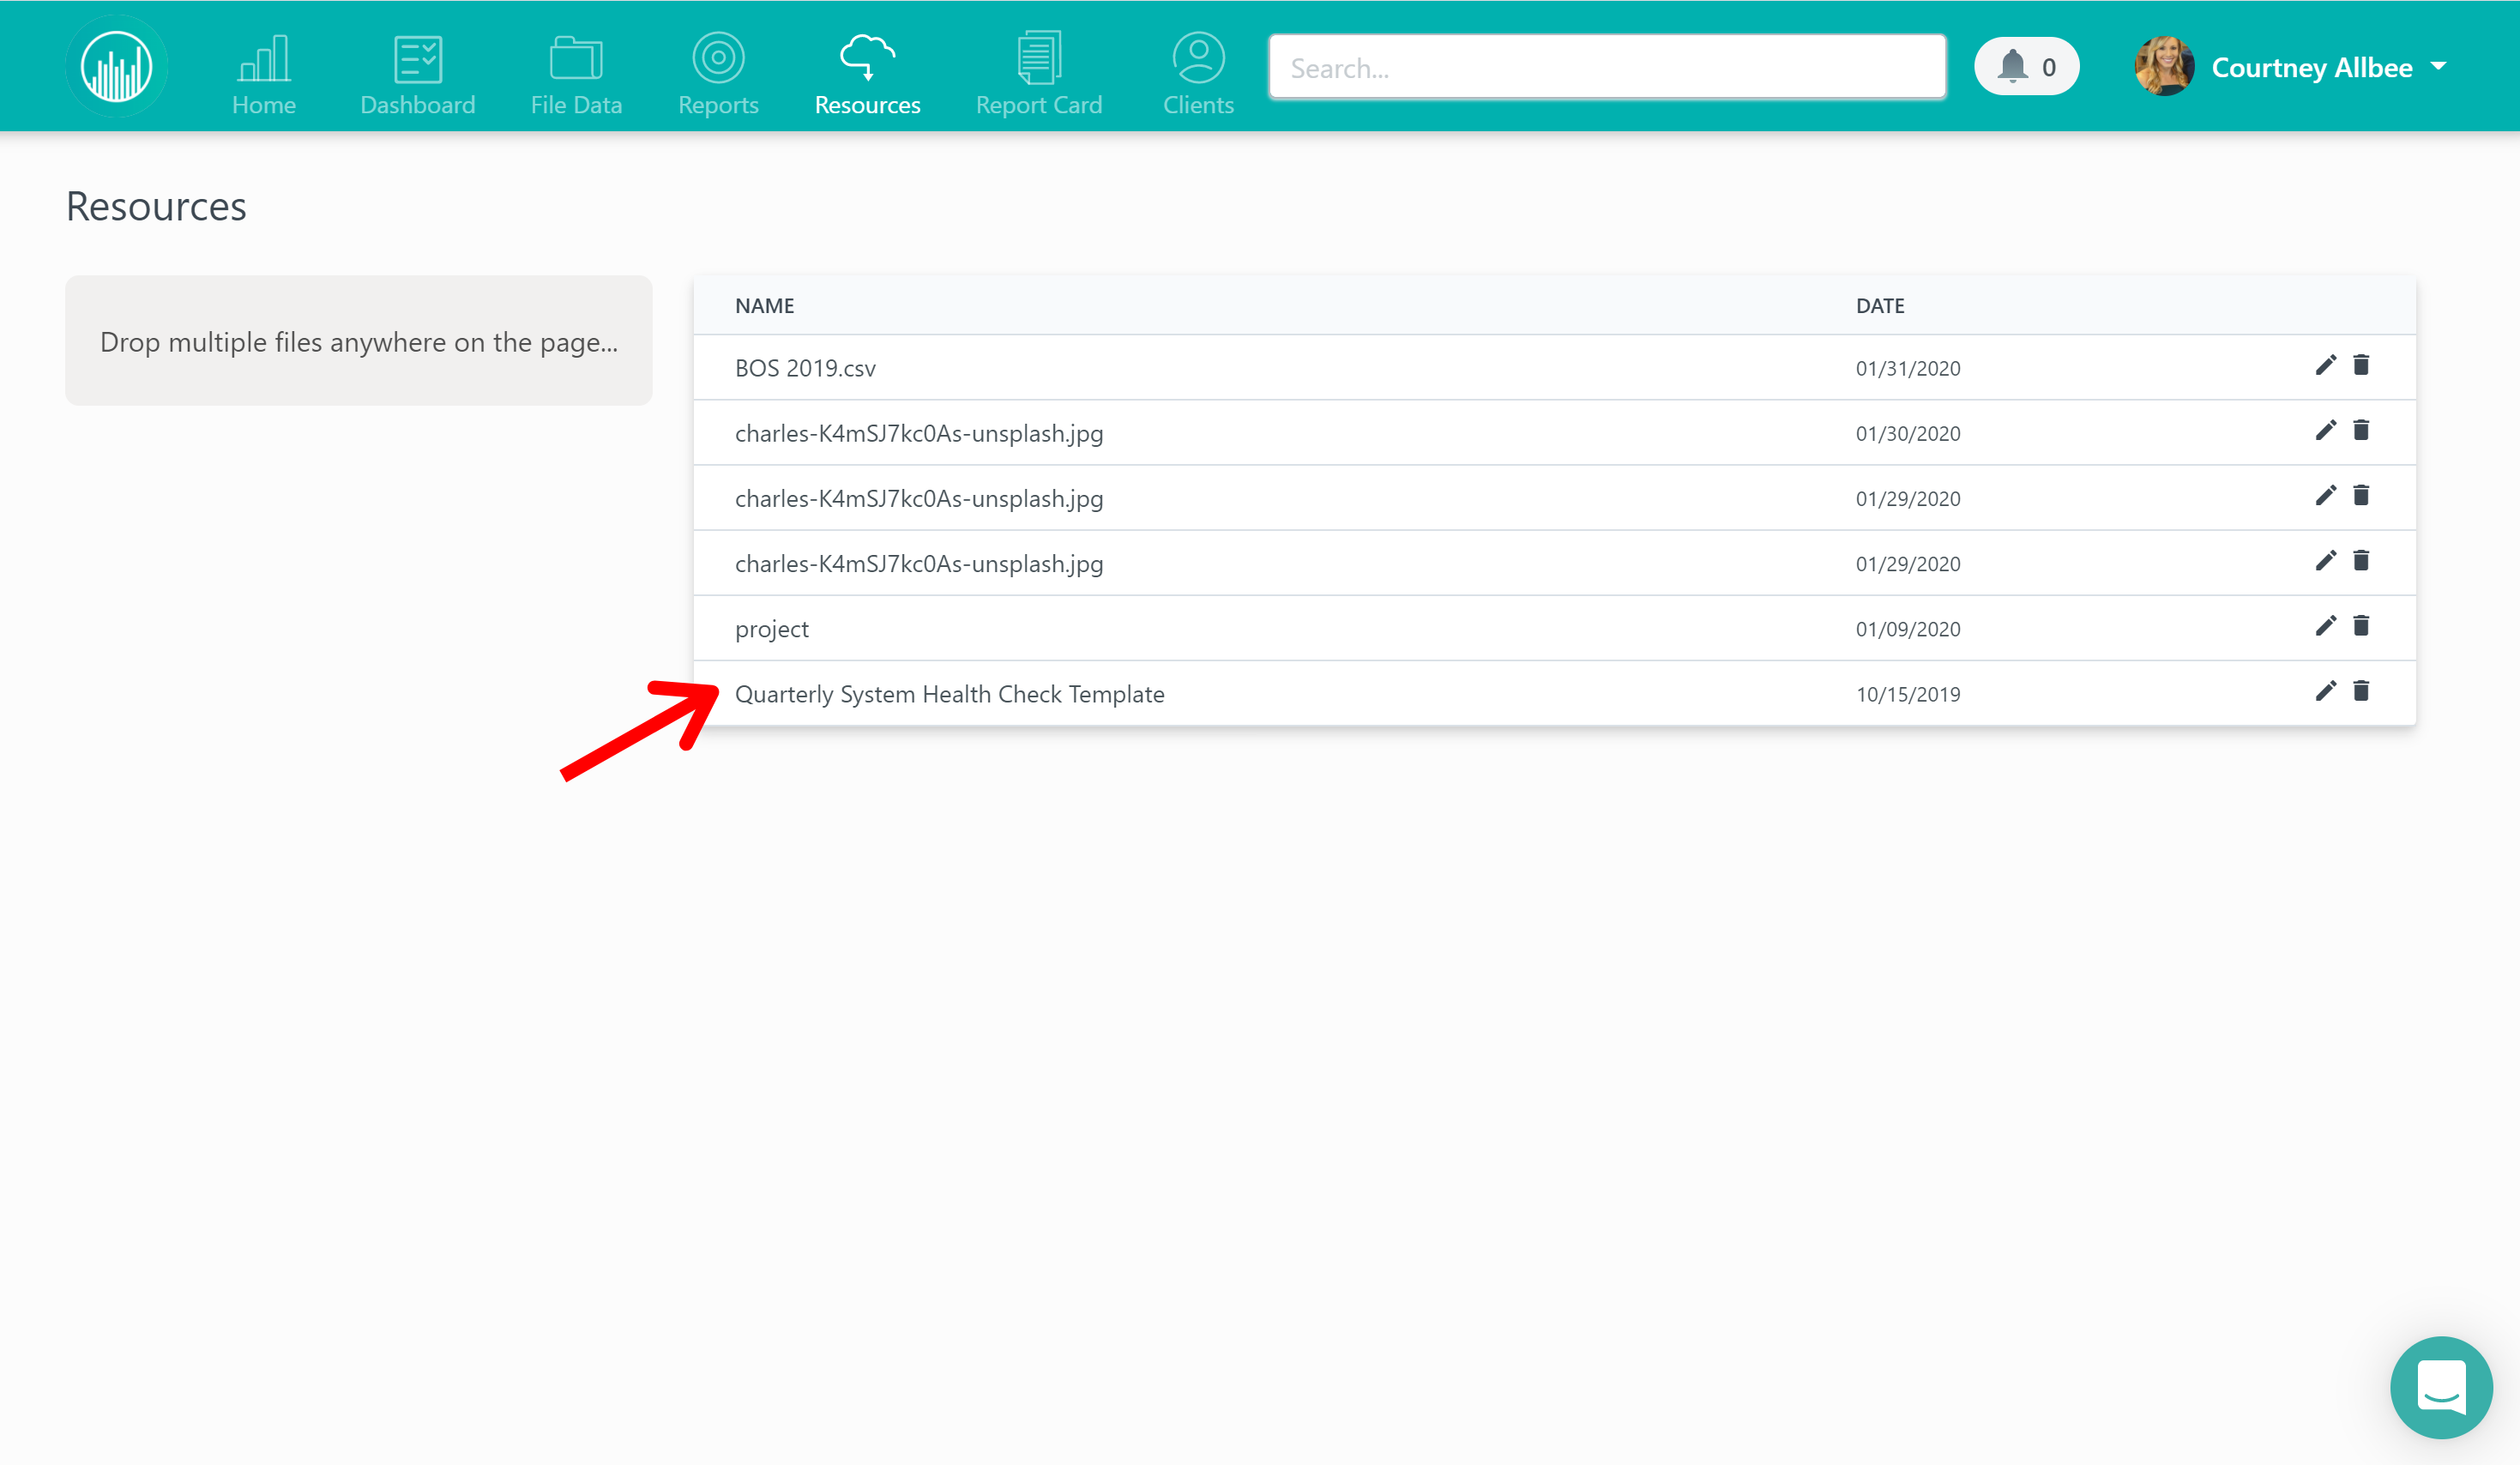The height and width of the screenshot is (1465, 2520).
Task: Open the Dashboard checklist icon
Action: coord(417,59)
